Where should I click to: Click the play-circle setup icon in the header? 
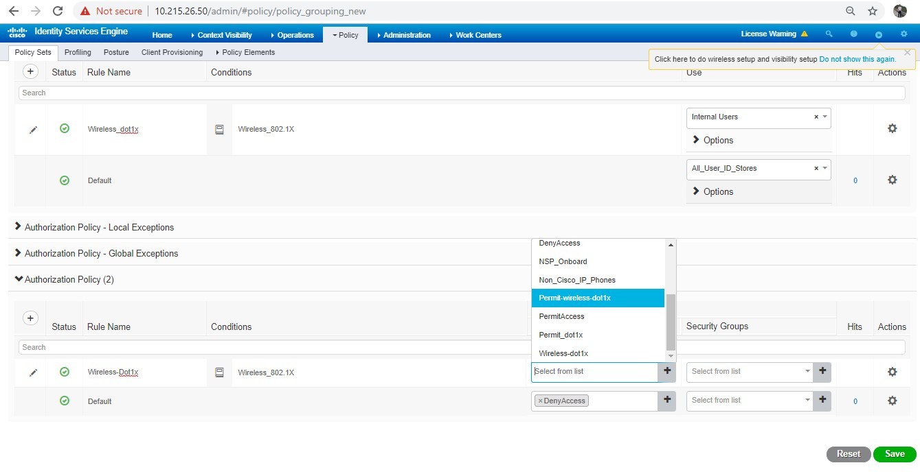pyautogui.click(x=879, y=34)
